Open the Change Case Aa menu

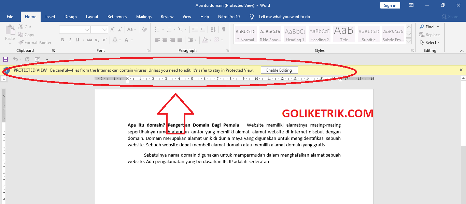pyautogui.click(x=131, y=30)
